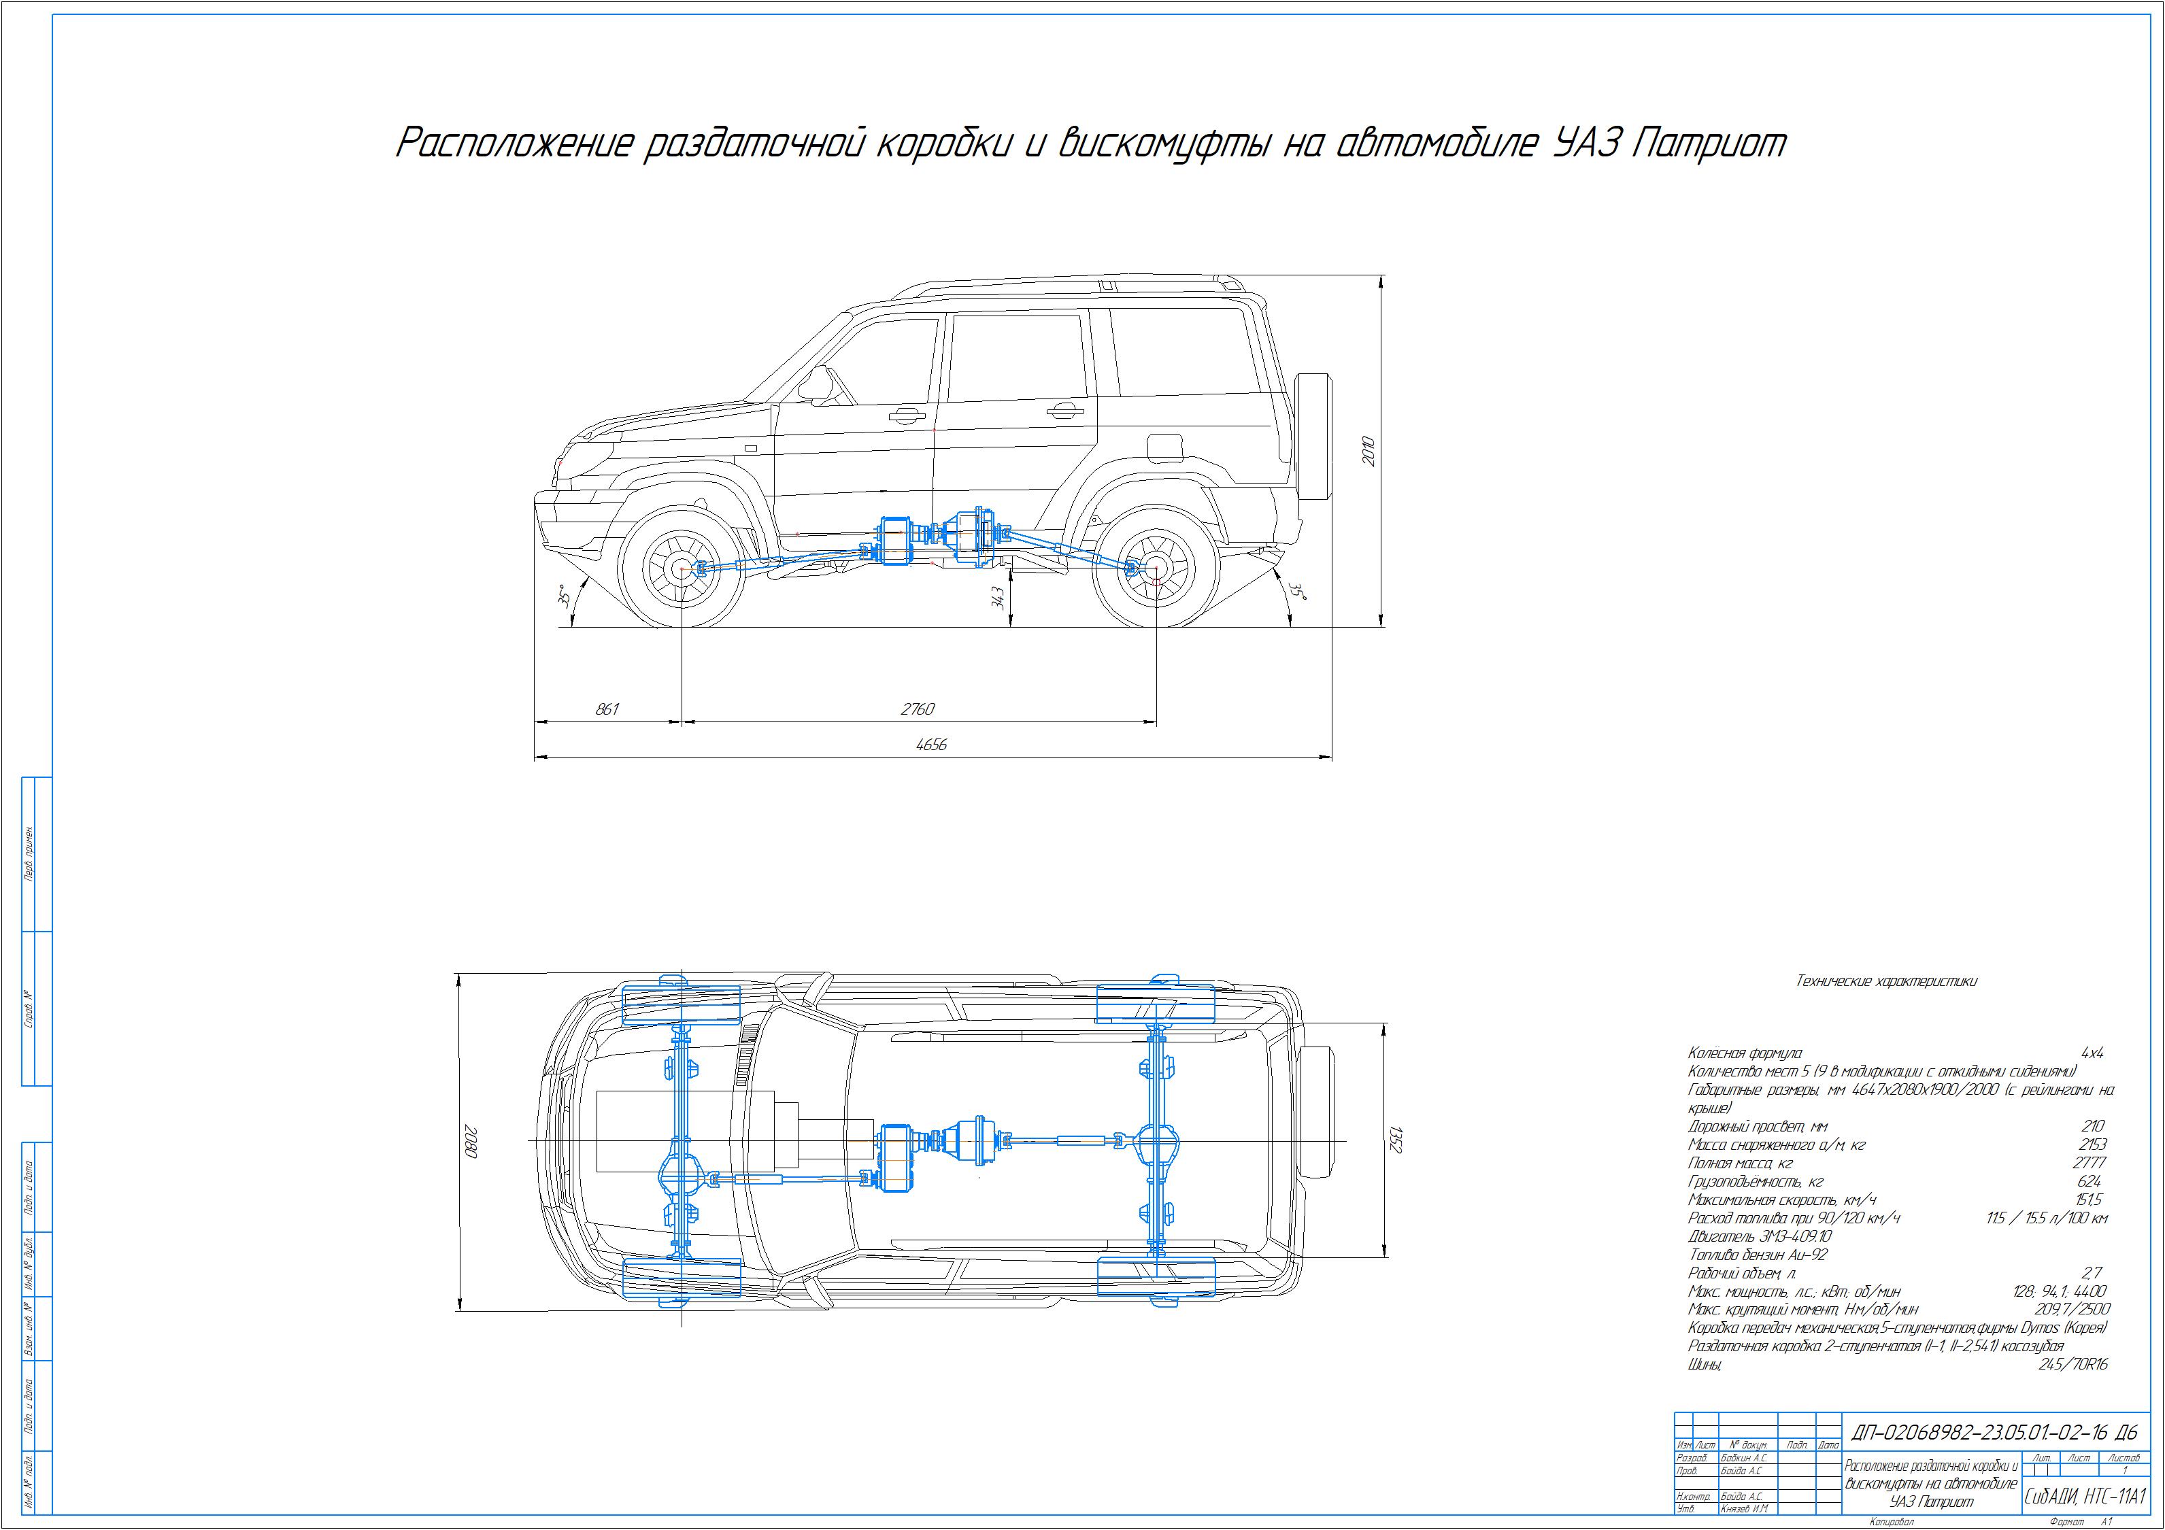Click 'Князев И.М.' in the Утв. row

click(1745, 1508)
